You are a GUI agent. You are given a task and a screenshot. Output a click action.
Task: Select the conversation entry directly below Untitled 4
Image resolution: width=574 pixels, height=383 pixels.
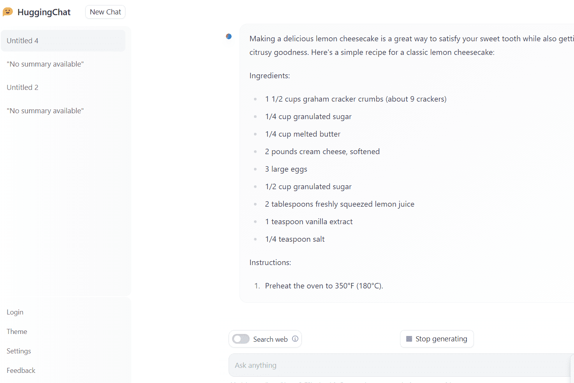click(45, 64)
